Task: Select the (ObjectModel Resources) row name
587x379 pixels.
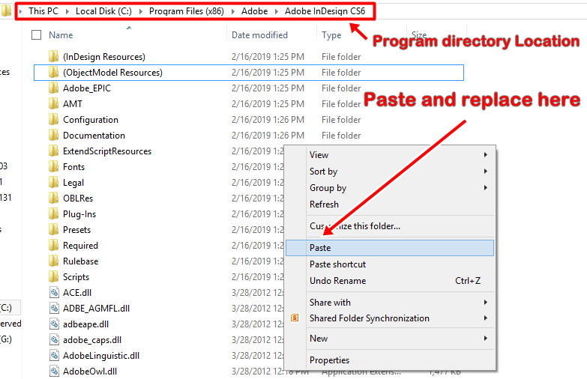Action: [x=112, y=72]
